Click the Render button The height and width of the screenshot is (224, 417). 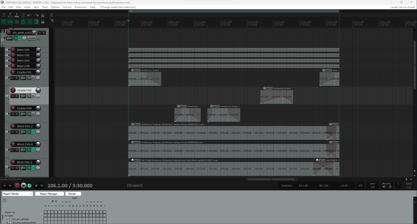(73, 194)
